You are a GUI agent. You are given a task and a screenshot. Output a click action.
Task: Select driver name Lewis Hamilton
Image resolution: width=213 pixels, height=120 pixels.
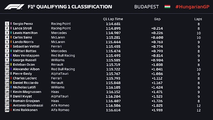pyautogui.click(x=25, y=33)
